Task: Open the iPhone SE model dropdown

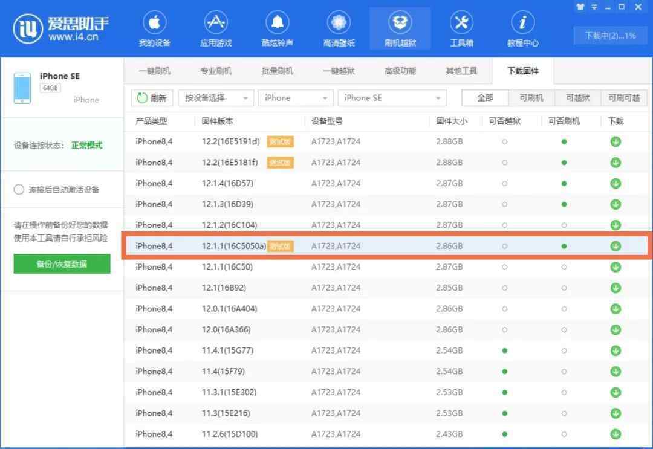Action: pos(392,98)
